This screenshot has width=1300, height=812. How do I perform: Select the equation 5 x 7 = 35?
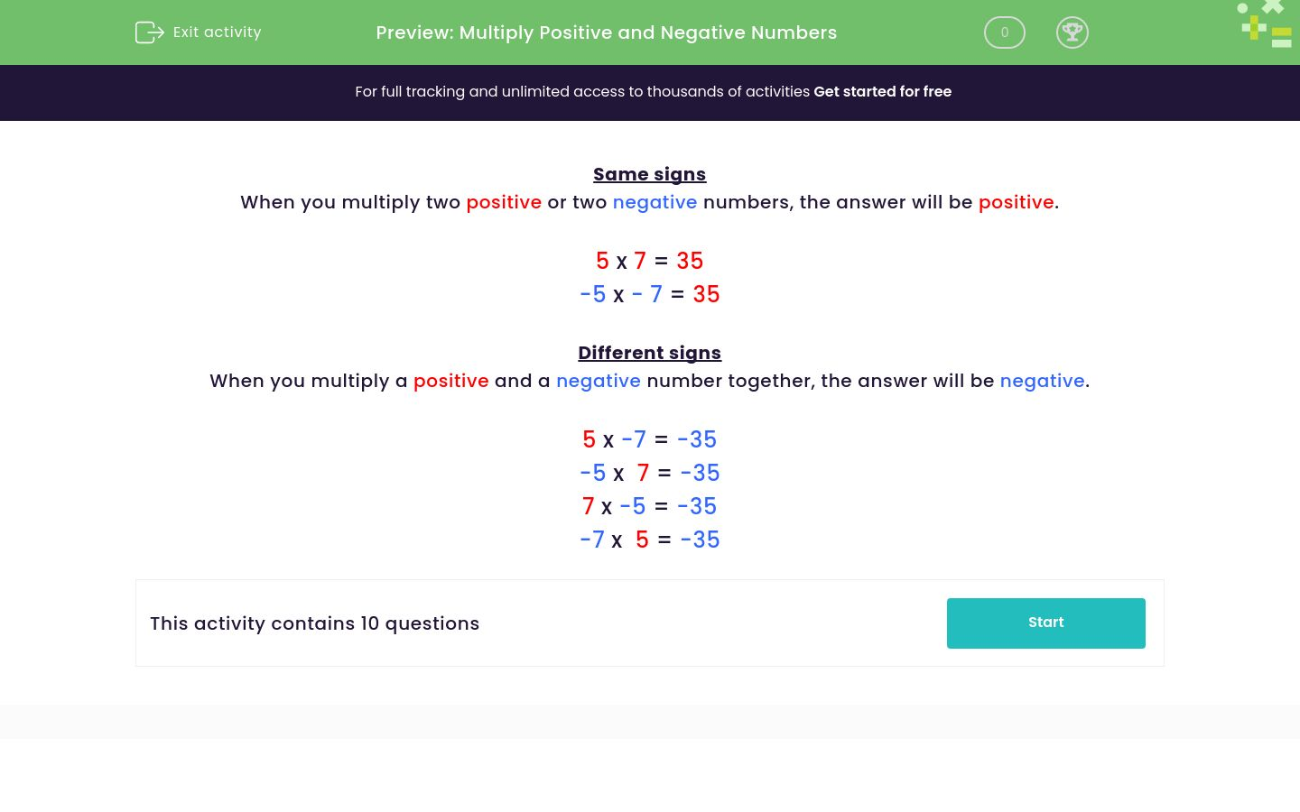(x=650, y=261)
